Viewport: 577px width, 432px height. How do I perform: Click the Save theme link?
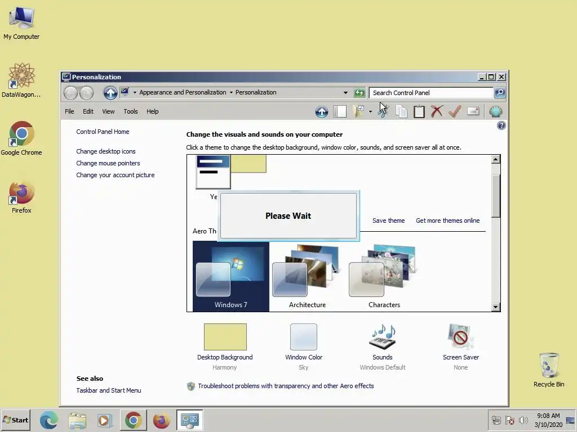(389, 220)
